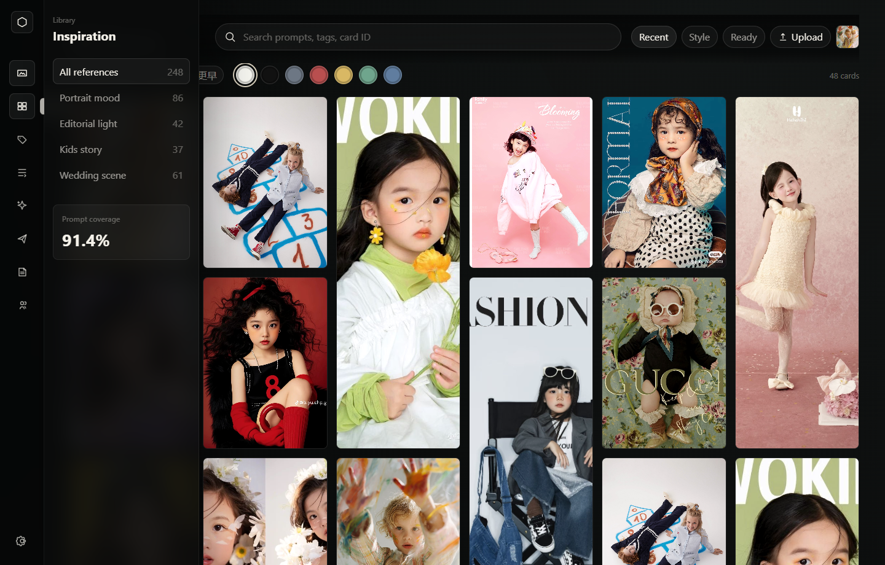885x565 pixels.
Task: Click the sparkle sidebar icon
Action: [x=22, y=206]
